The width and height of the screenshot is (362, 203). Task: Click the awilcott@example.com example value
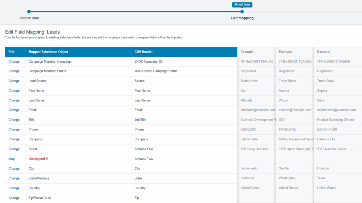coord(295,110)
